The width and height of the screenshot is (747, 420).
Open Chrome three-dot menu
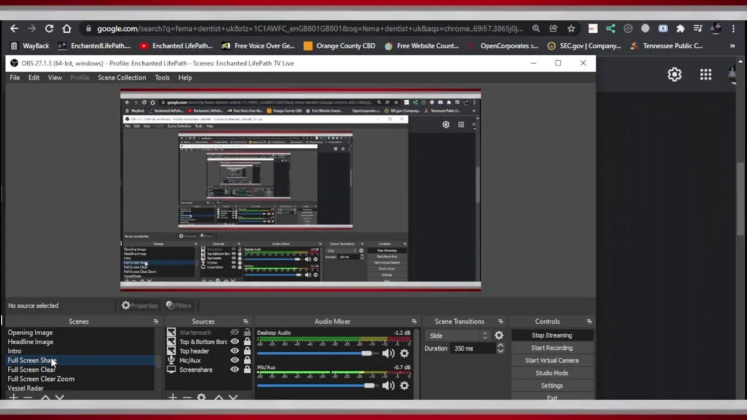pyautogui.click(x=734, y=28)
